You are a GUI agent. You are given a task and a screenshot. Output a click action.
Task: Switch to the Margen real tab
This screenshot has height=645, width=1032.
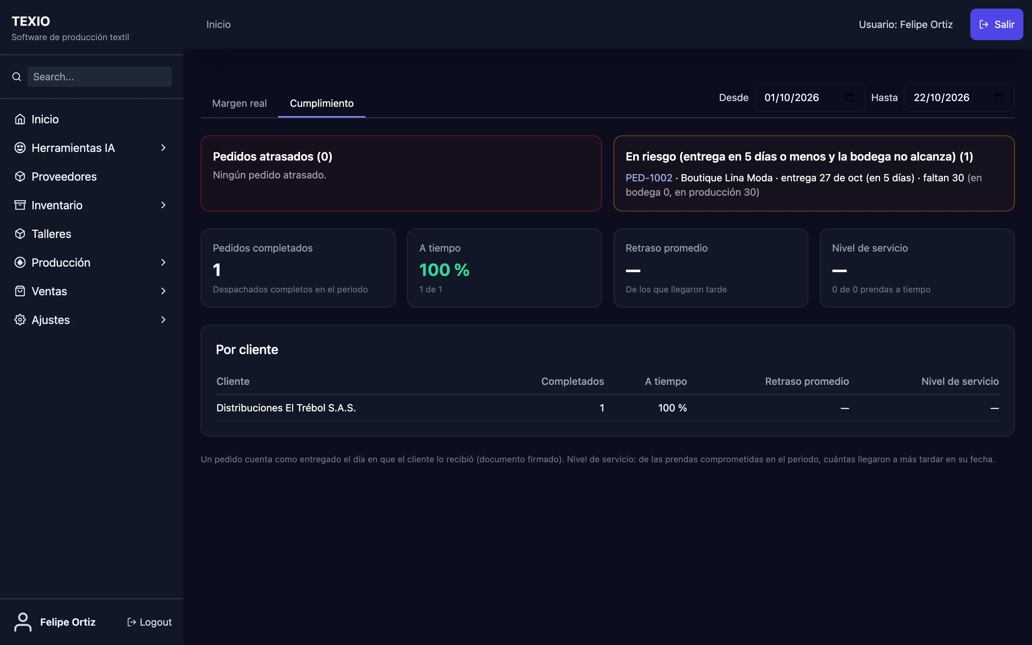tap(239, 103)
